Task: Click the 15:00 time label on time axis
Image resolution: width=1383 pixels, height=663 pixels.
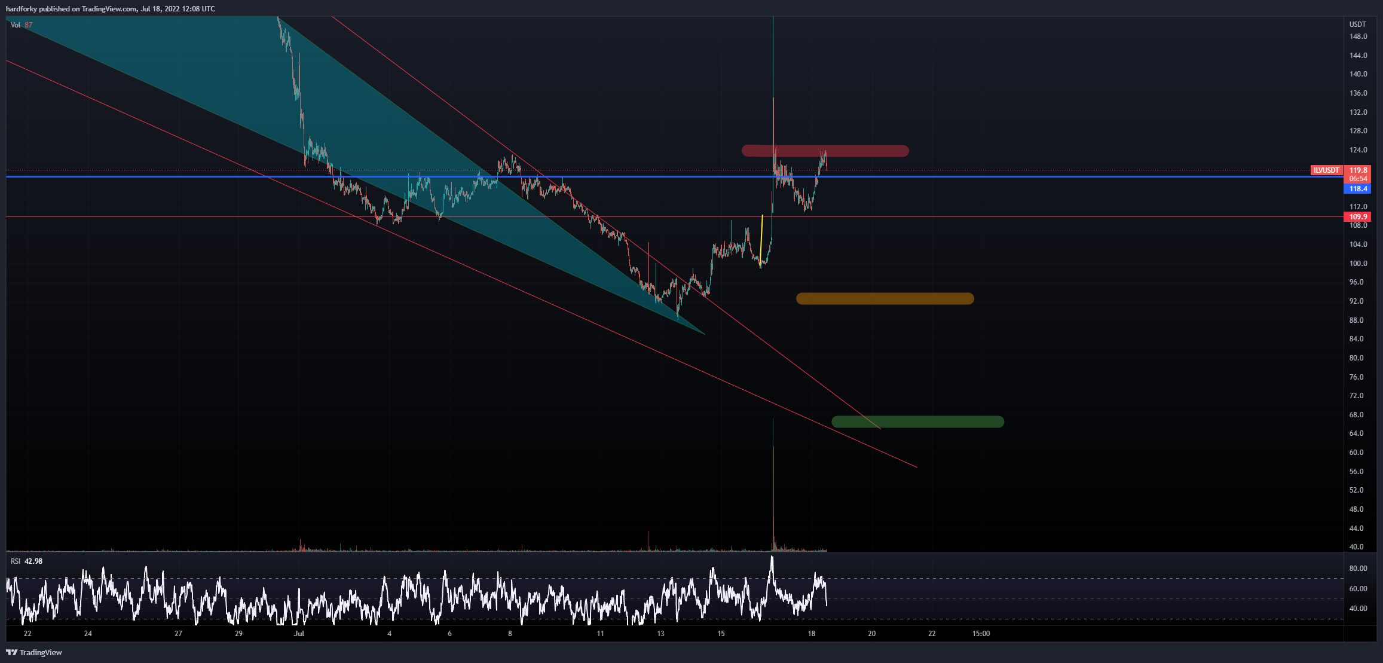Action: point(981,634)
